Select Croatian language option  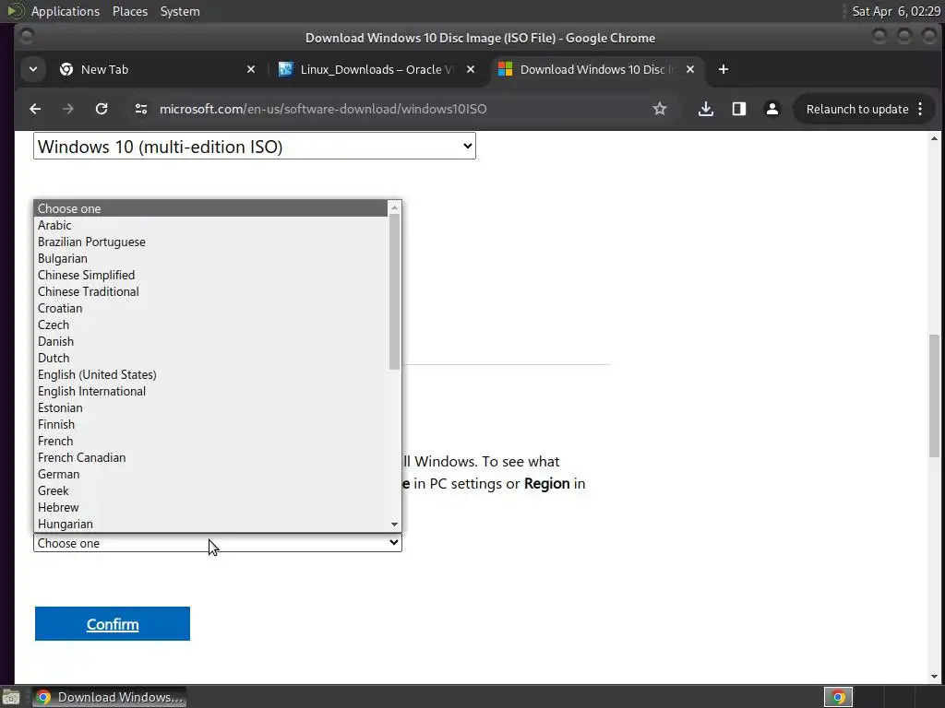tap(210, 308)
